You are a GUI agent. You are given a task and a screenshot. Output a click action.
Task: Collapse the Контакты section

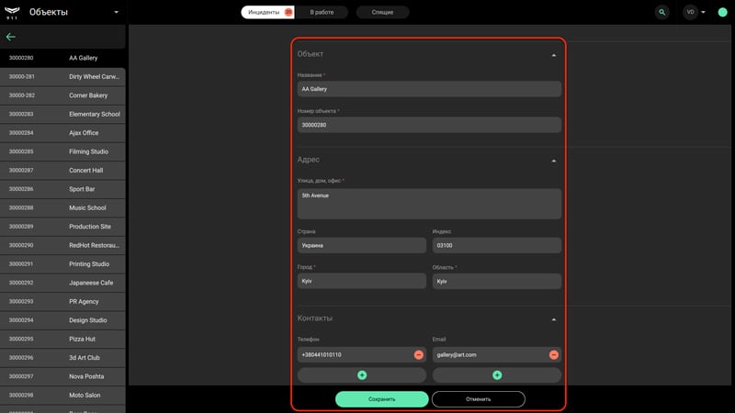tap(554, 319)
